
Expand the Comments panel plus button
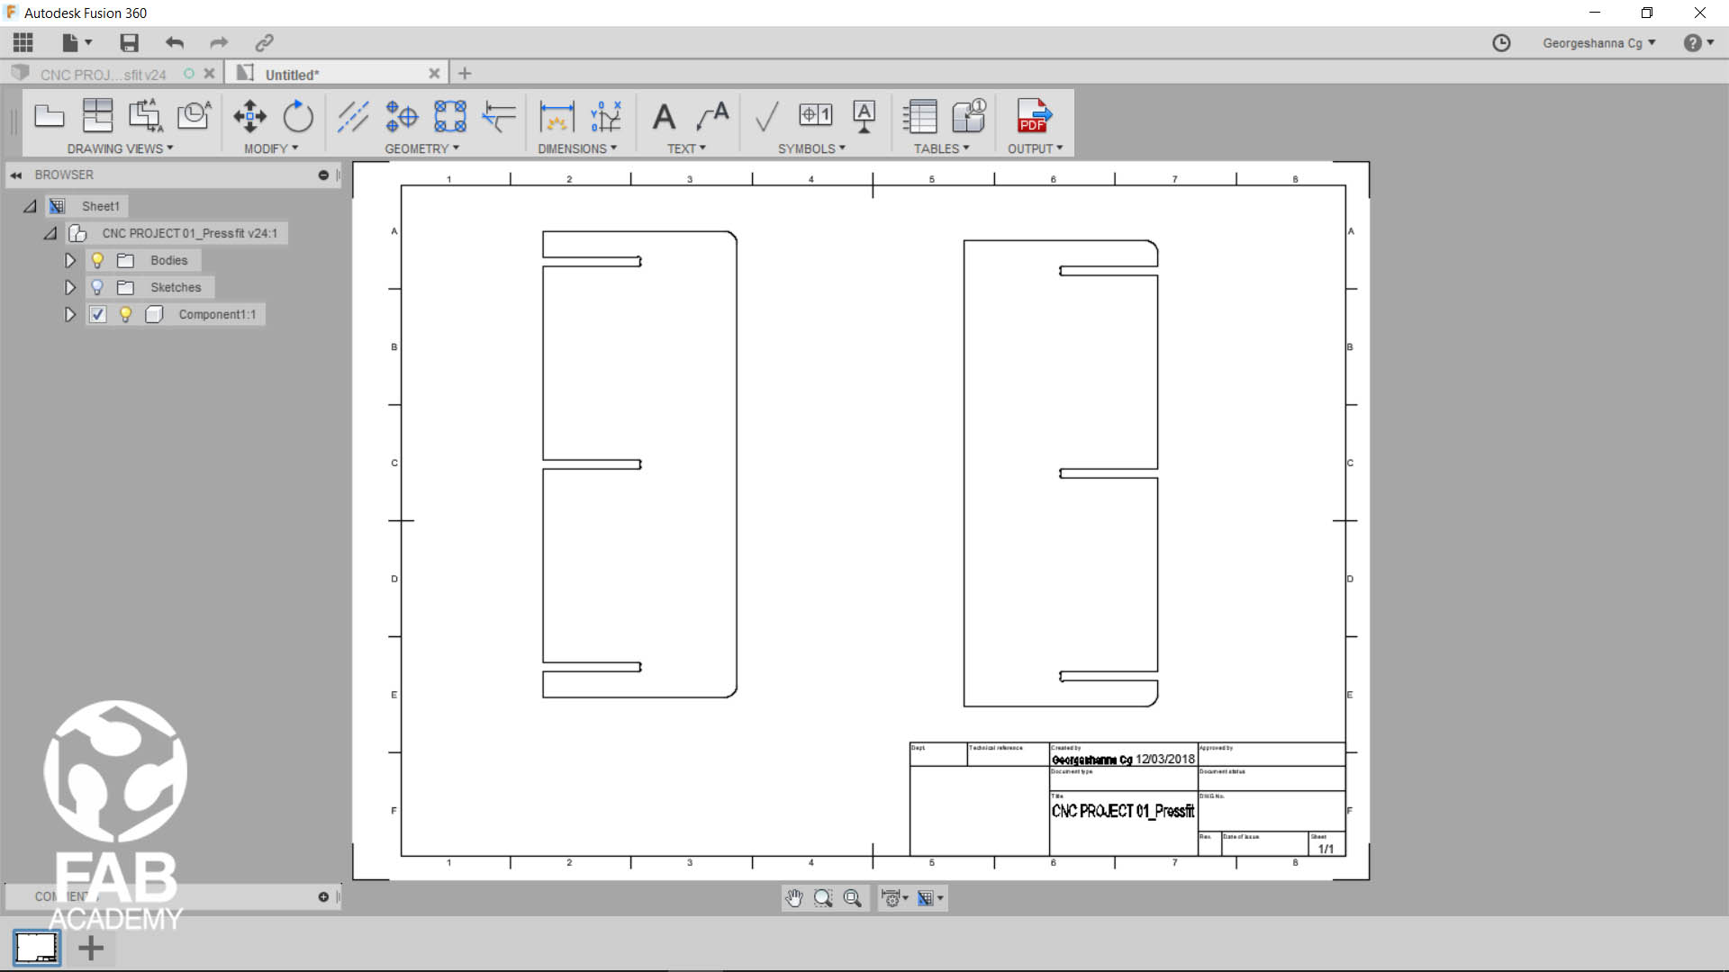(x=323, y=897)
